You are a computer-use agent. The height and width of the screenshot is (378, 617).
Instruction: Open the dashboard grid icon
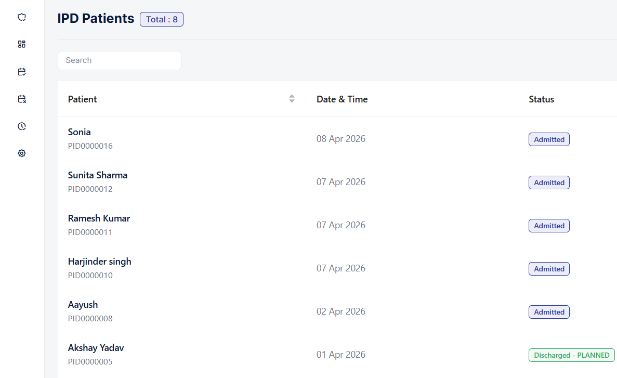(x=21, y=44)
